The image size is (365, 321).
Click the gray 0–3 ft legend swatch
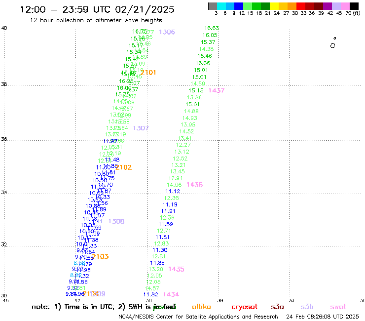[x=213, y=6]
